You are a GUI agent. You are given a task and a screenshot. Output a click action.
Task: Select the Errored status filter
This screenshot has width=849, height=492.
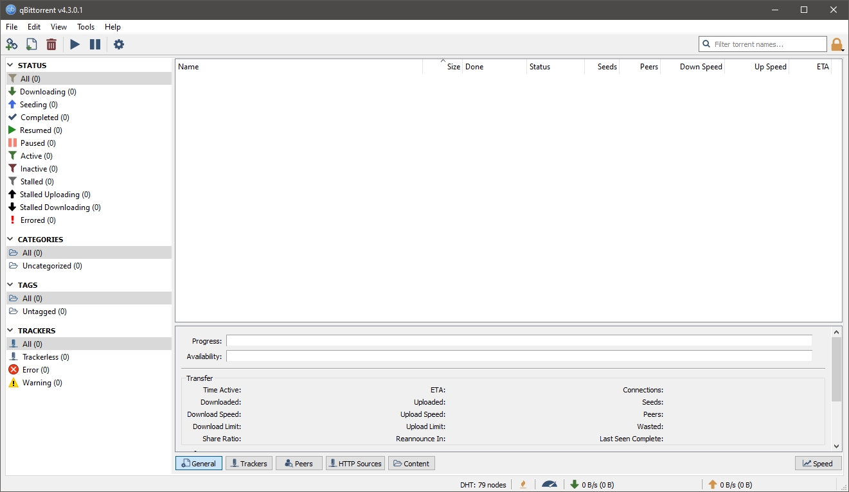(37, 220)
